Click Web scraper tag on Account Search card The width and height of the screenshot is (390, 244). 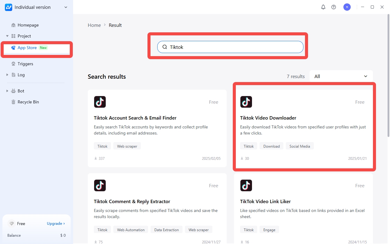click(127, 146)
